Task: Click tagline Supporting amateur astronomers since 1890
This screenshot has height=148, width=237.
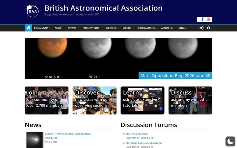Action: 72,14
